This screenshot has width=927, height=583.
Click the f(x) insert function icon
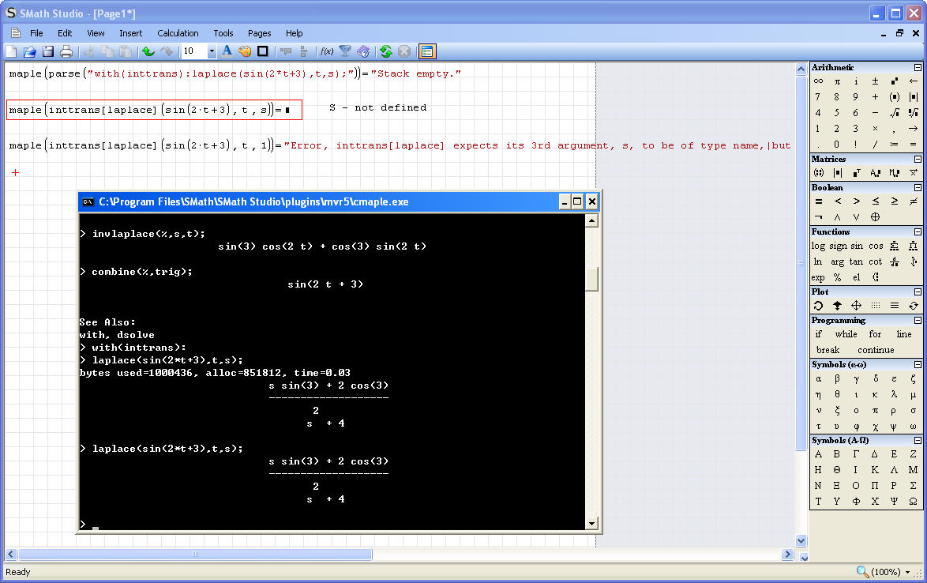(326, 51)
